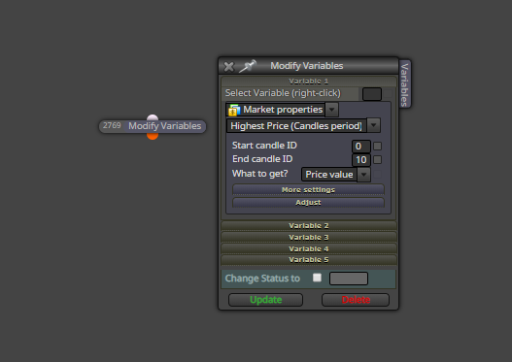The height and width of the screenshot is (362, 512).
Task: Click the Select Variable slot box
Action: click(x=372, y=94)
